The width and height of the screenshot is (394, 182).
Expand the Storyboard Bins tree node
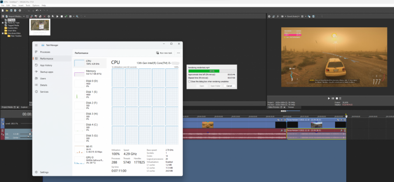click(x=3, y=33)
